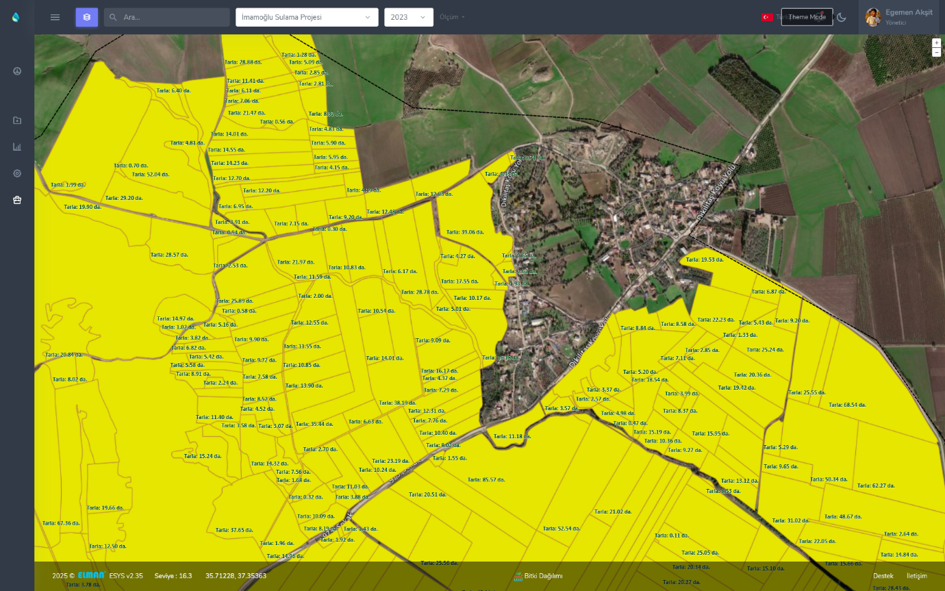Open the hamburger menu
The height and width of the screenshot is (591, 945).
(55, 17)
